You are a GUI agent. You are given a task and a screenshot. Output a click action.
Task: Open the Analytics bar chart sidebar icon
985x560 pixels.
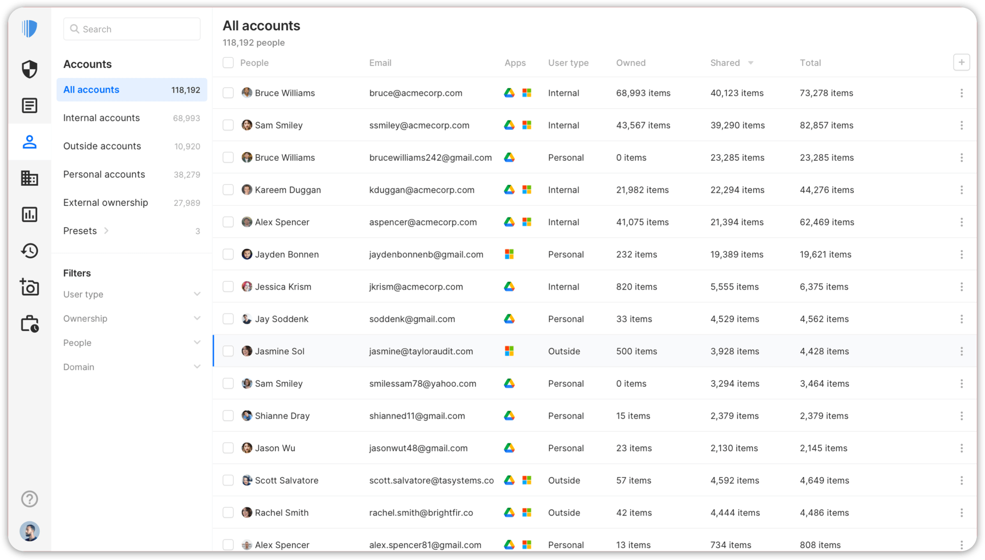[x=30, y=214]
